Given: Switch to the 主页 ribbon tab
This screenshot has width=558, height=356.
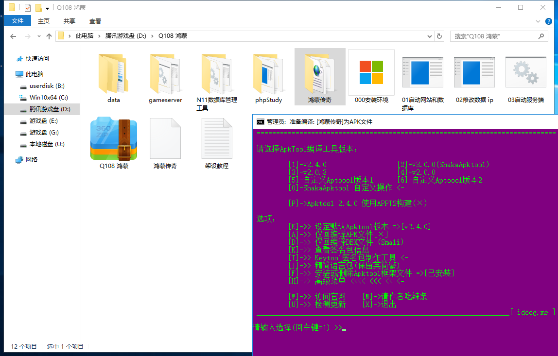Looking at the screenshot, I should [x=44, y=21].
